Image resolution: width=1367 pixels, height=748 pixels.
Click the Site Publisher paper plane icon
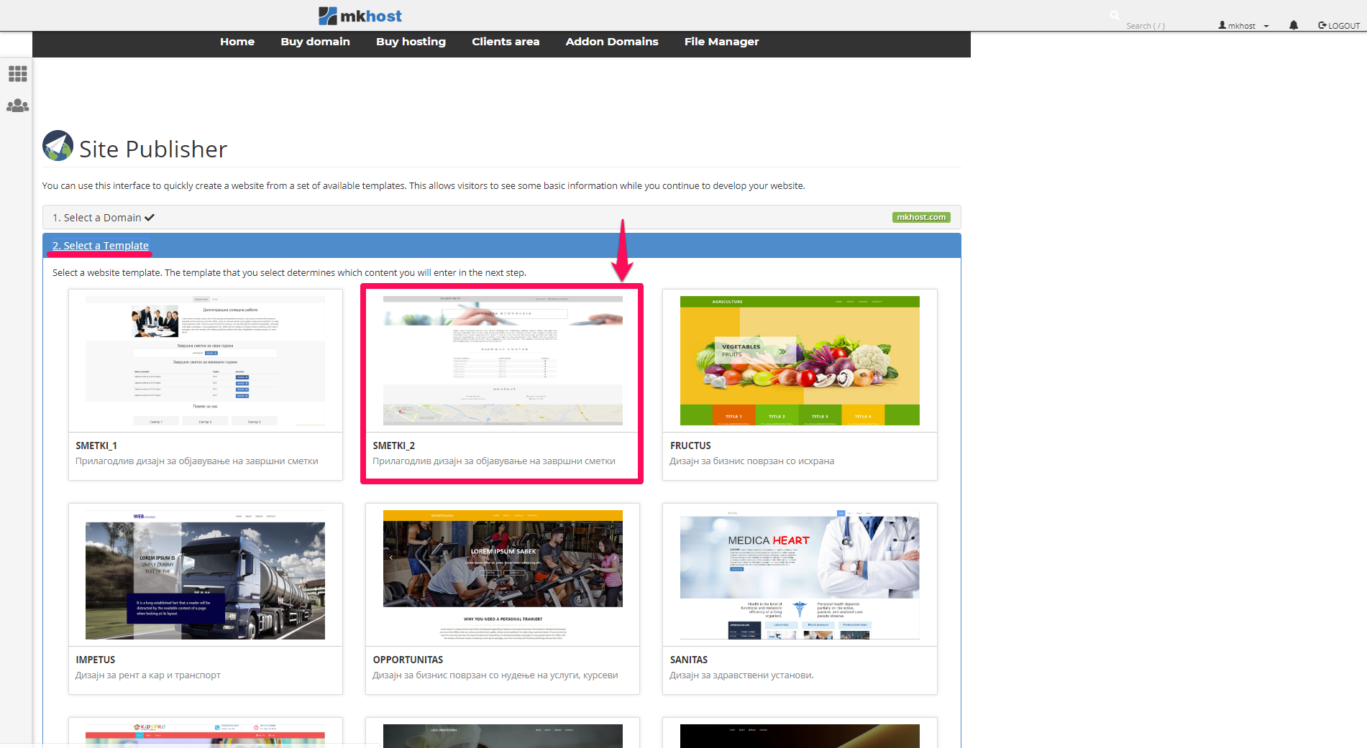(58, 146)
